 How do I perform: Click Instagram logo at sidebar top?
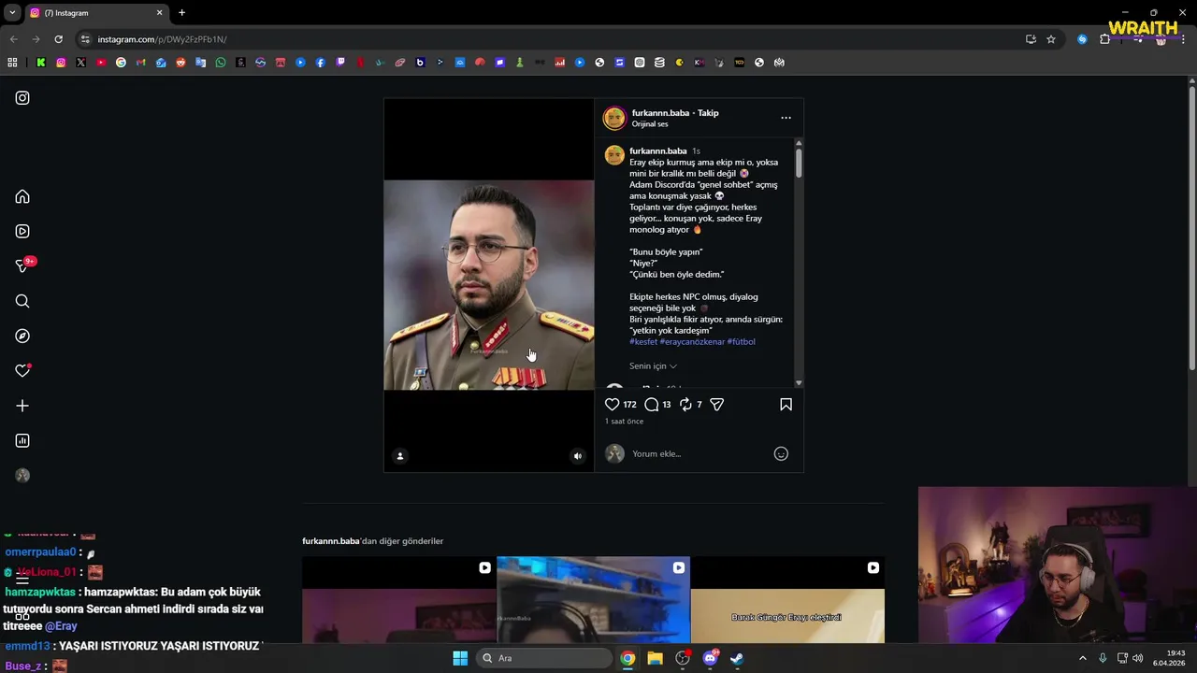(22, 98)
